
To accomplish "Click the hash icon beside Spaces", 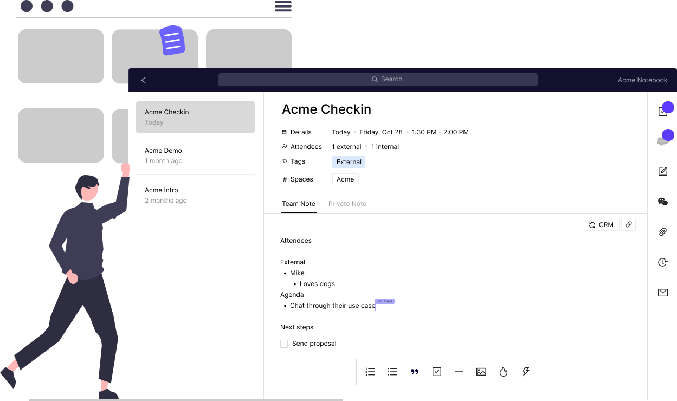I will click(x=285, y=179).
